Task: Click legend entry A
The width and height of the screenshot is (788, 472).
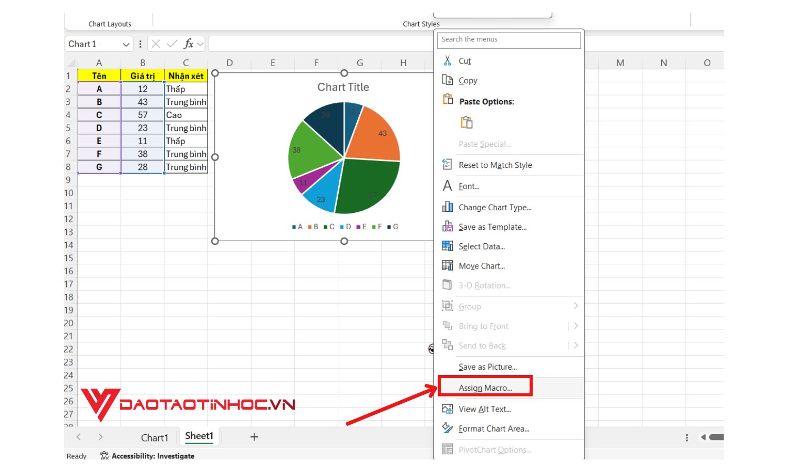Action: pos(297,227)
